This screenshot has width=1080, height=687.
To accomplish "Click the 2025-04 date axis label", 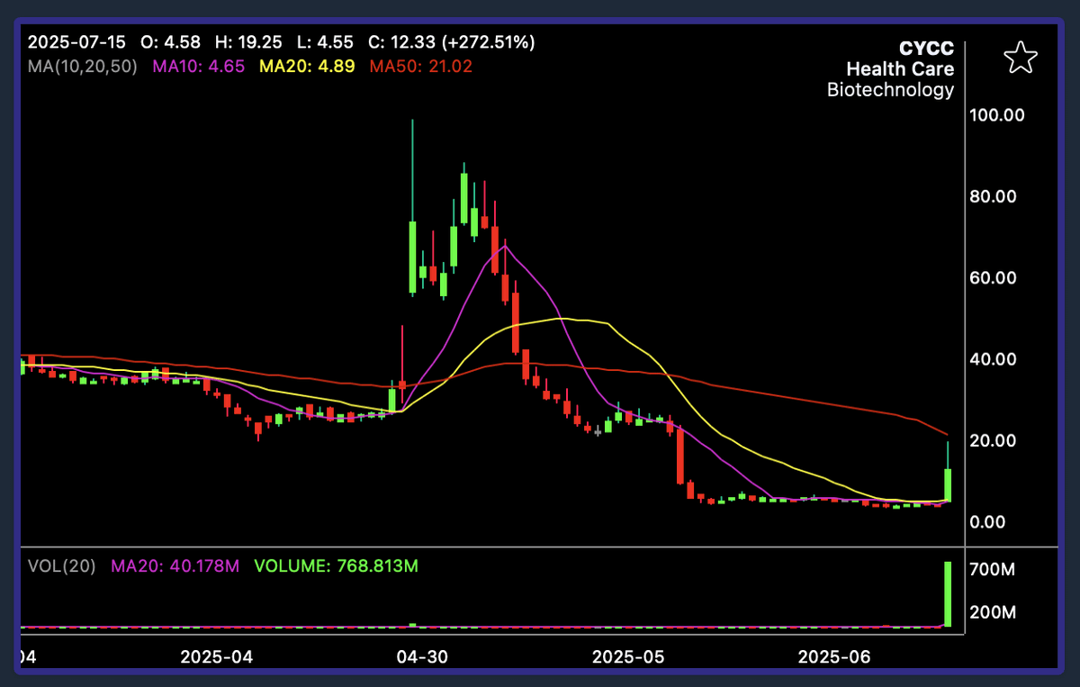I will tap(216, 657).
